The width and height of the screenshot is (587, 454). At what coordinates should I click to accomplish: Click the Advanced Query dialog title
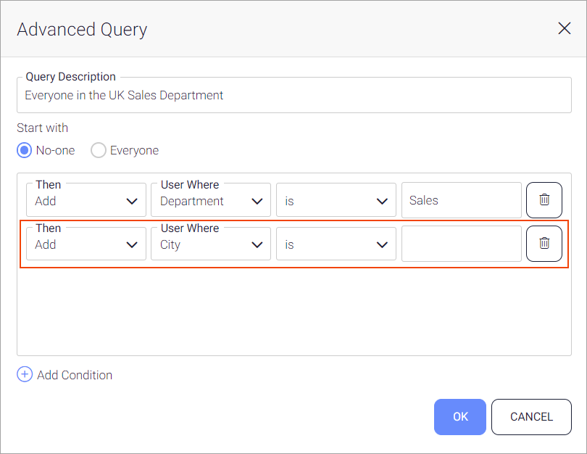(x=82, y=29)
